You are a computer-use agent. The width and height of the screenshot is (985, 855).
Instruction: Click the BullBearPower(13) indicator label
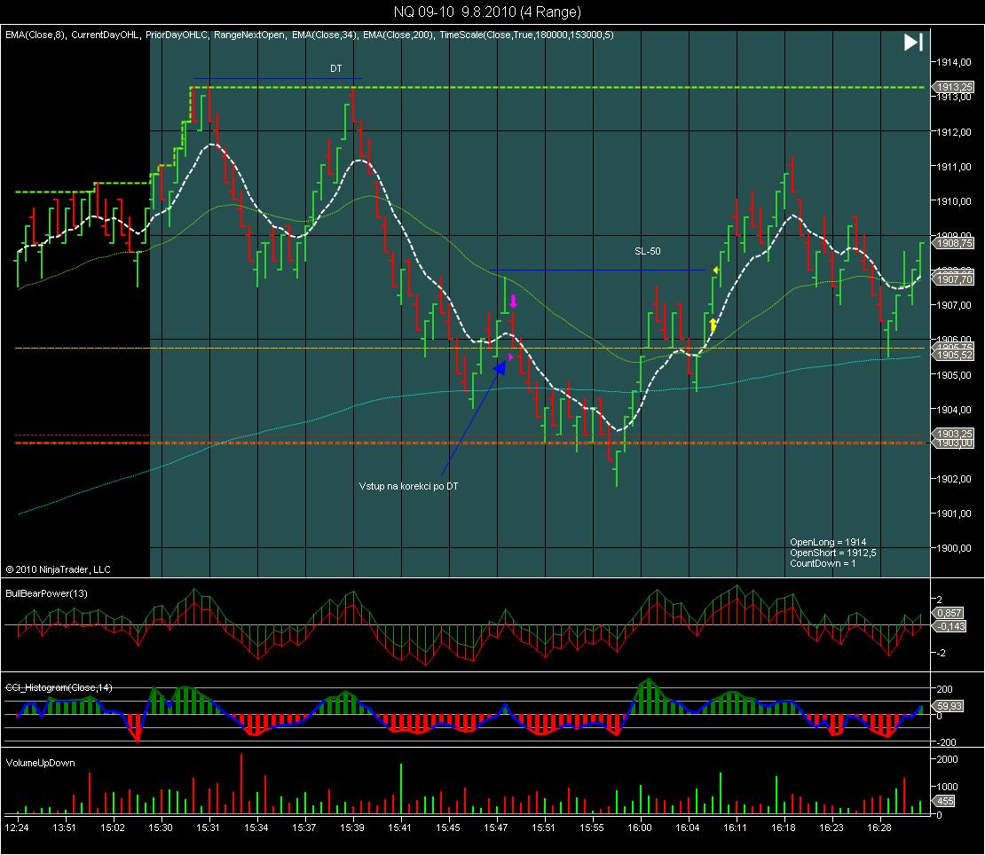point(46,592)
